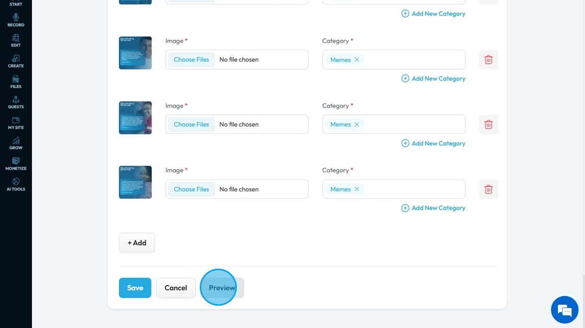Image resolution: width=585 pixels, height=328 pixels.
Task: Cancel the form edits
Action: coord(175,288)
